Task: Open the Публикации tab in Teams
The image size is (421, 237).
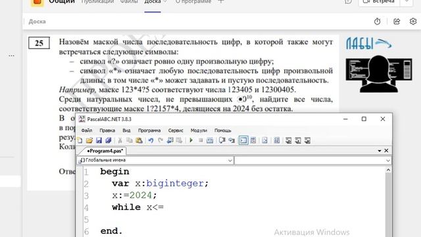Action: (97, 1)
